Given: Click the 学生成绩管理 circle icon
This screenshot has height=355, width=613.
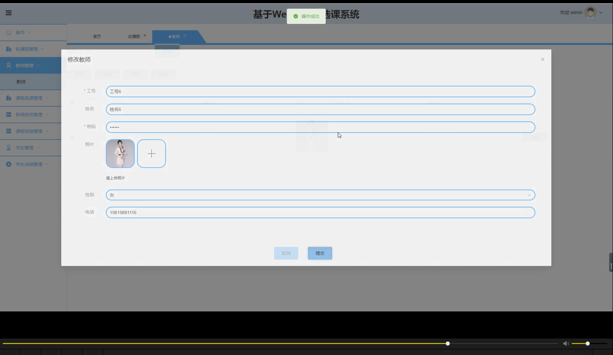Looking at the screenshot, I should 8,164.
